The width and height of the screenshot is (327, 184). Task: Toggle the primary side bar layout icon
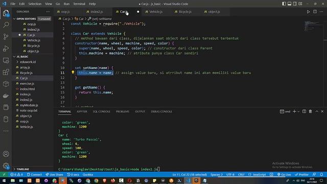[284, 4]
